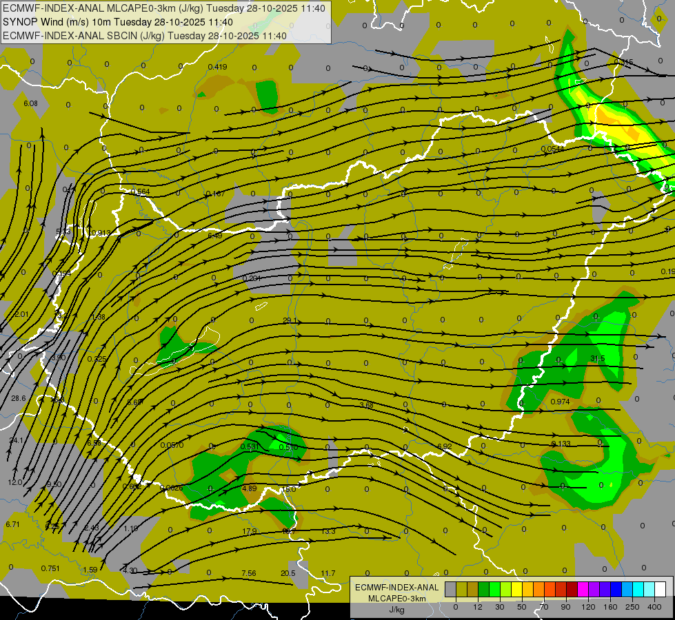675x620 pixels.
Task: Click the legend tick label 70
Action: 544,607
